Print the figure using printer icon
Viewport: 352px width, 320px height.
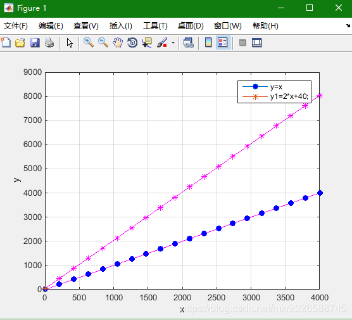tap(49, 42)
